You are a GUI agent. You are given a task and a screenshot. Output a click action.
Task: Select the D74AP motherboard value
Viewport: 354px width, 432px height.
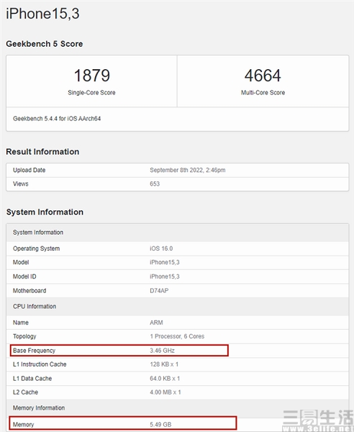[159, 291]
